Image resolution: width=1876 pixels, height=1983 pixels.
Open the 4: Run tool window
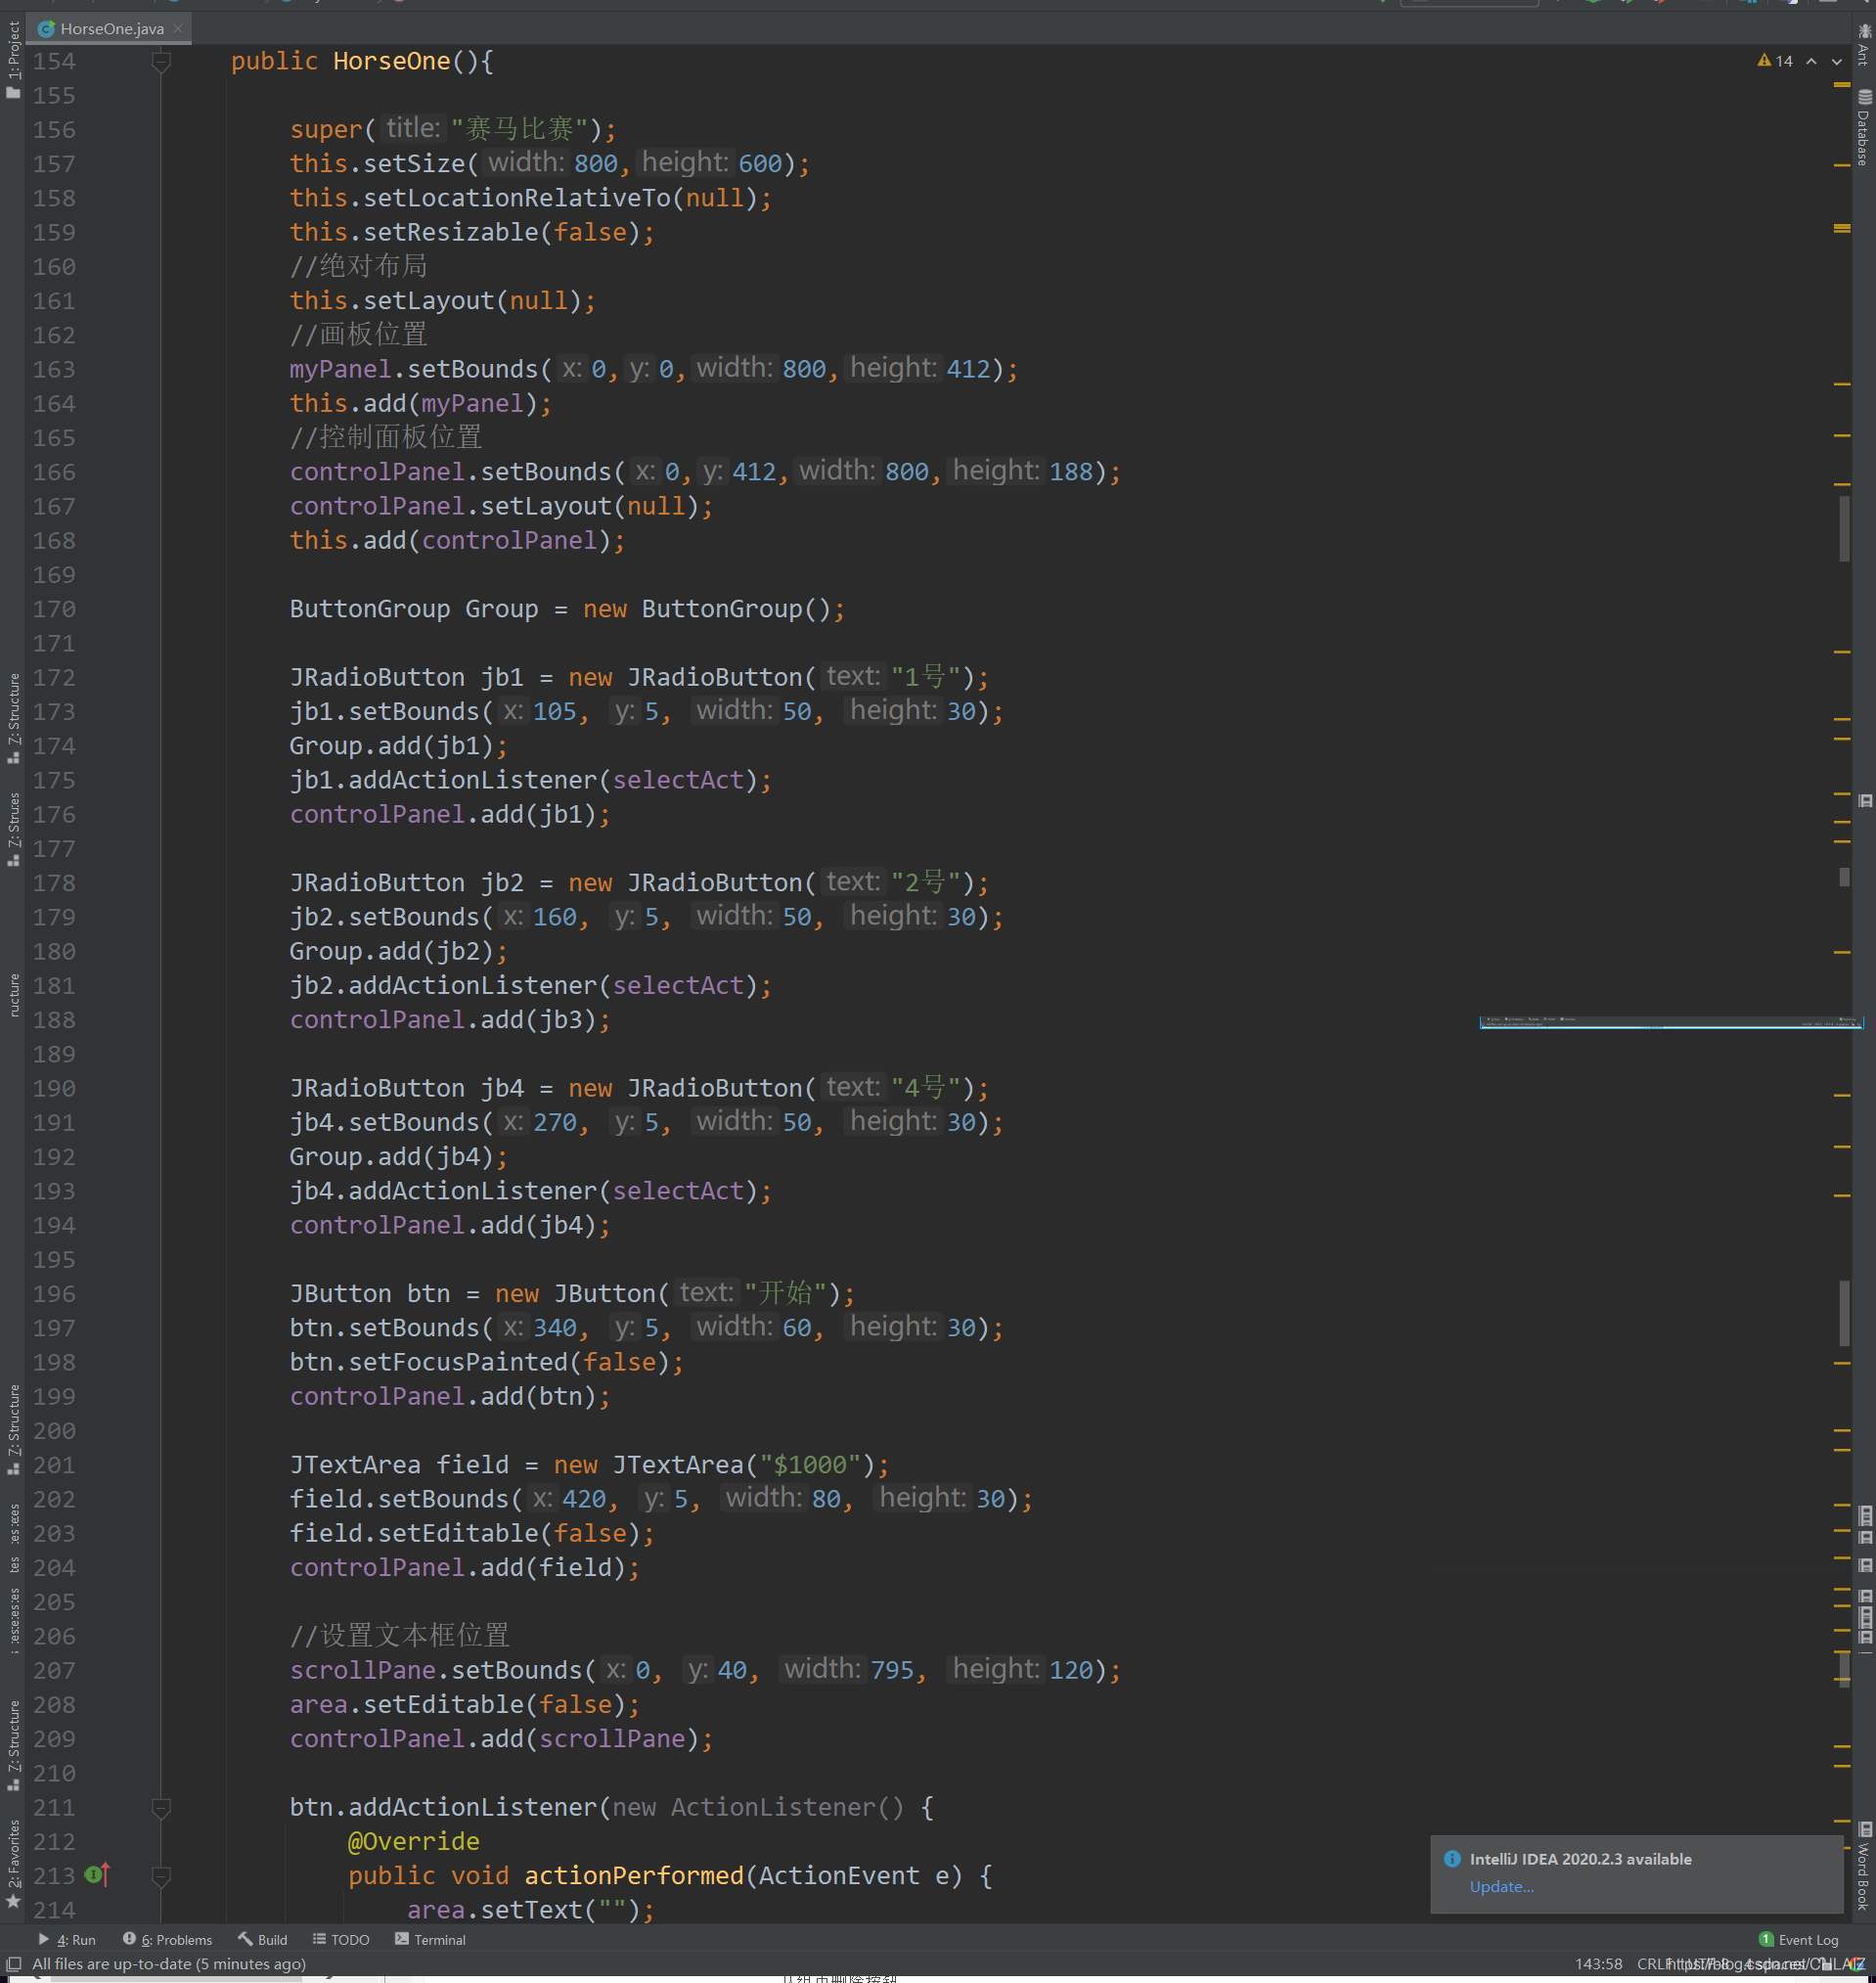point(67,1940)
